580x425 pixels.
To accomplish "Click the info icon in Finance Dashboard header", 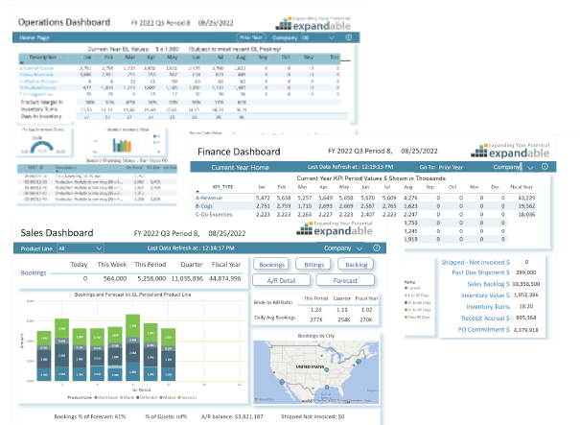I will (x=545, y=167).
